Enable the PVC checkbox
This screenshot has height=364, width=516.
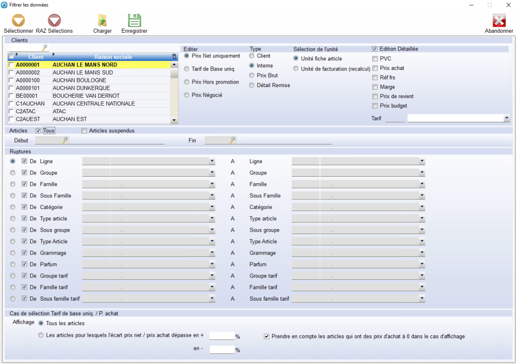pos(375,59)
